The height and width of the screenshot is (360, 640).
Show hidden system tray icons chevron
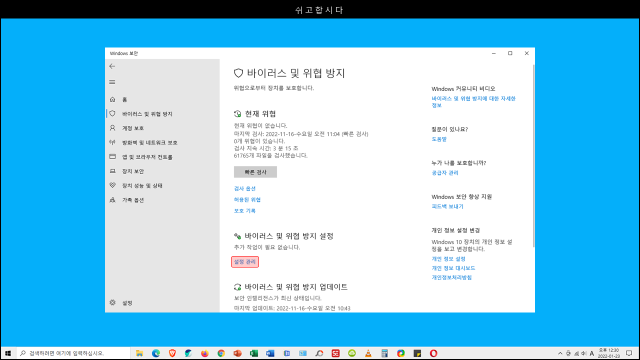pos(560,353)
